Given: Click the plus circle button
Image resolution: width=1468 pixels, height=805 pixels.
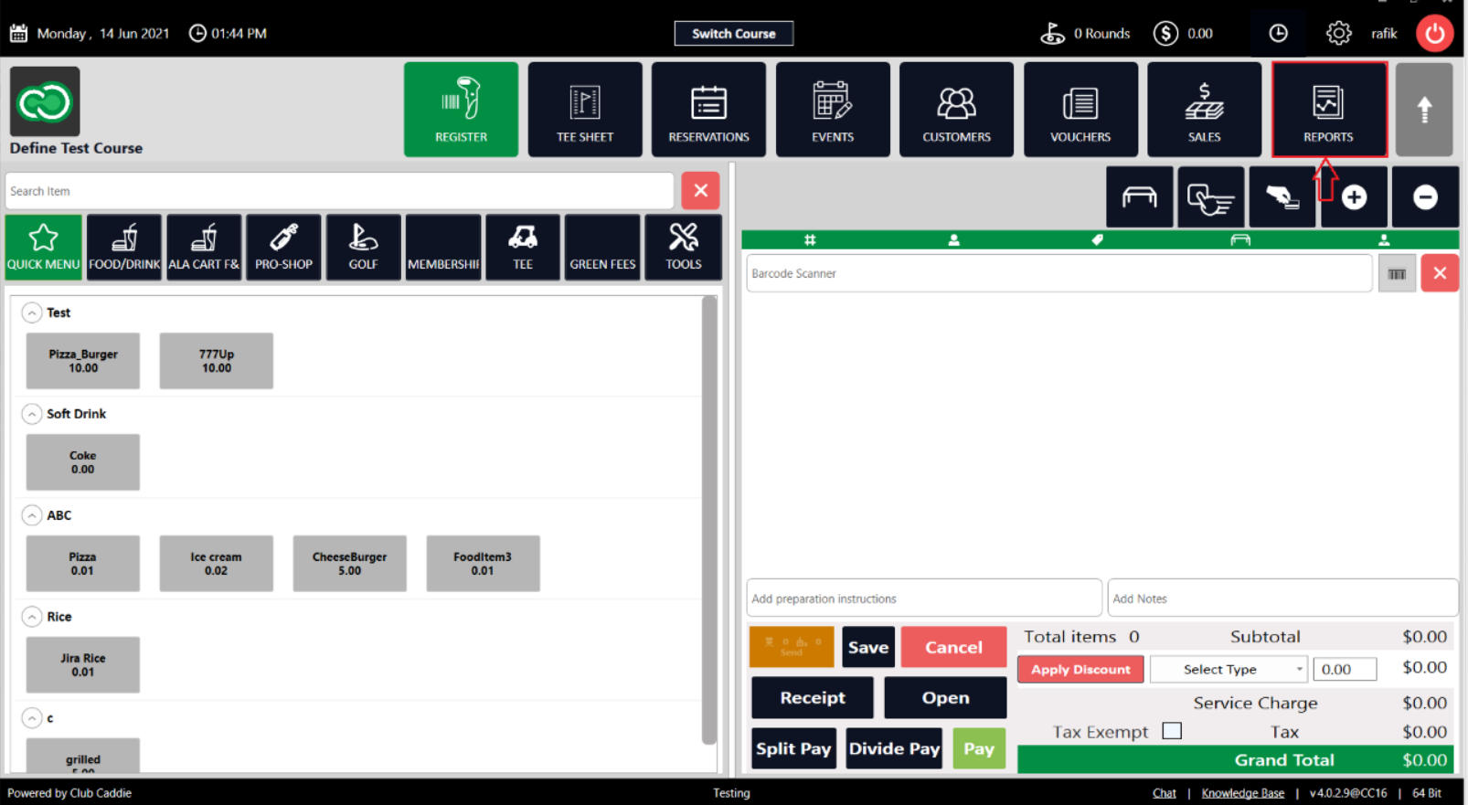Looking at the screenshot, I should click(x=1354, y=196).
